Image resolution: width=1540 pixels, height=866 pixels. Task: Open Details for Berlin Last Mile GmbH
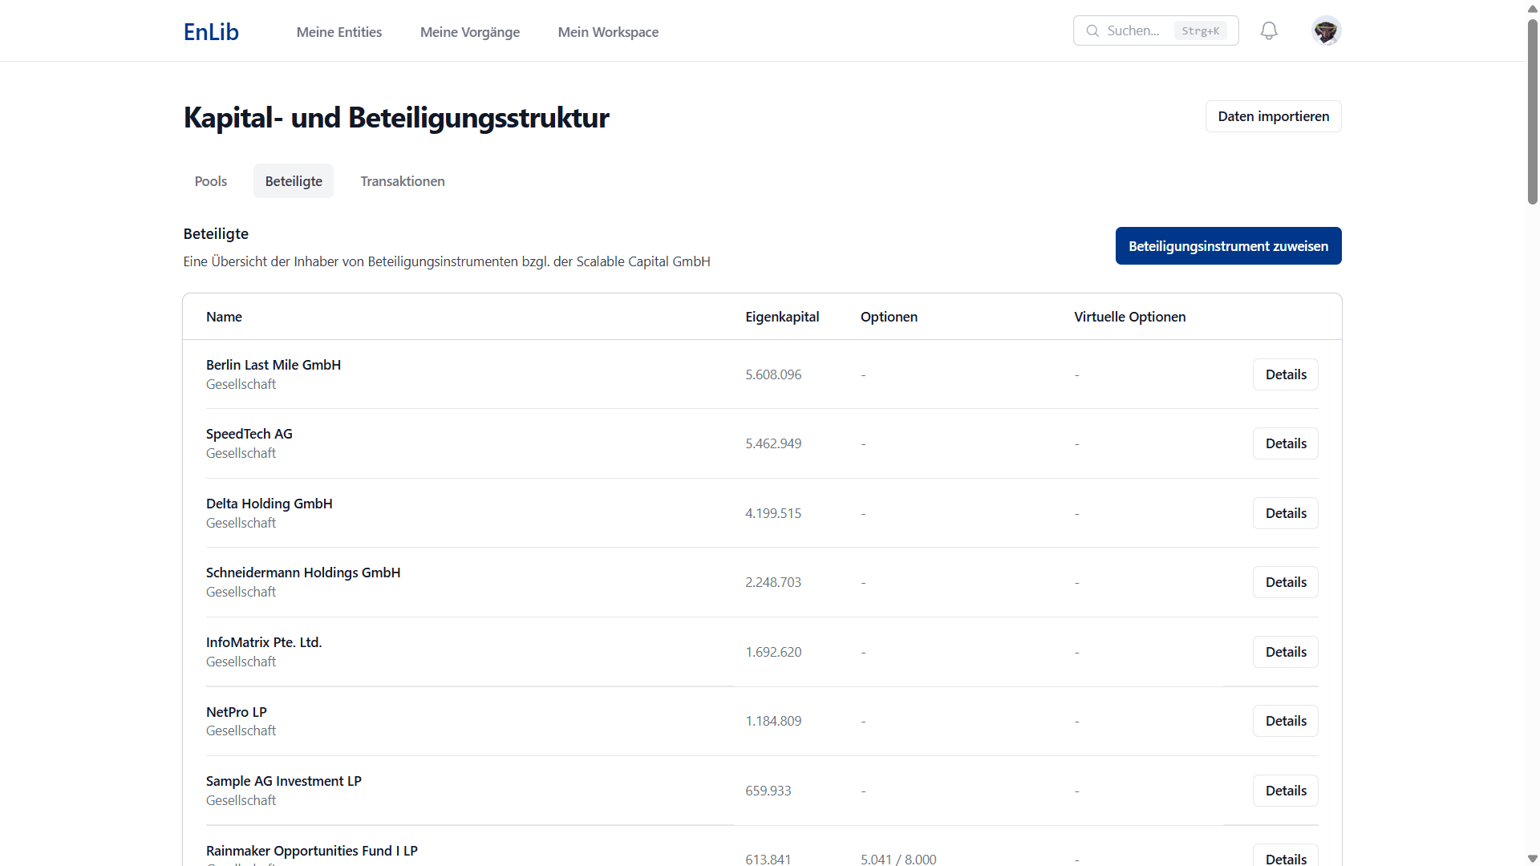(x=1286, y=374)
